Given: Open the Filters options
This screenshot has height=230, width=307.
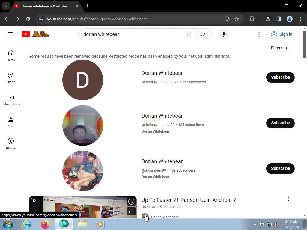Looking at the screenshot, I should click(x=281, y=48).
